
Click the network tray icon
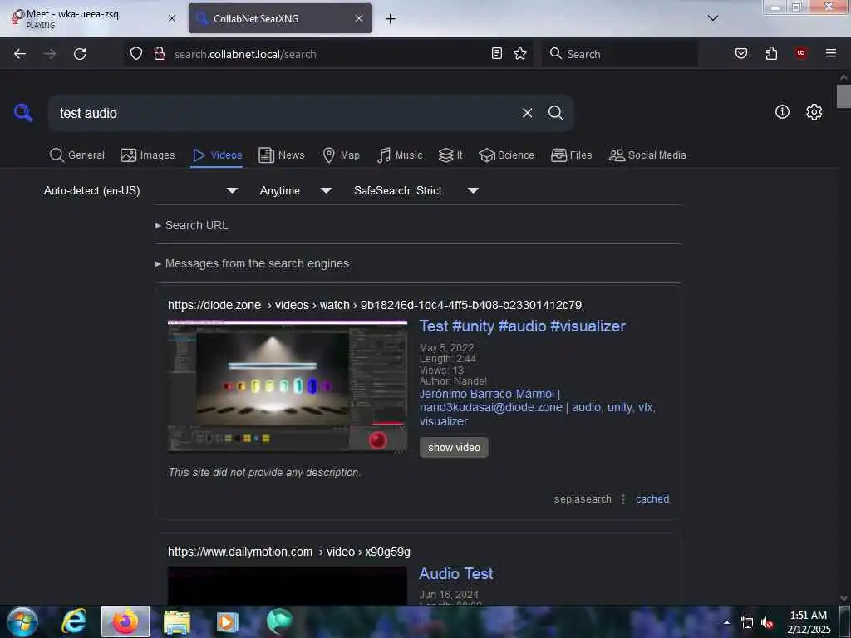(x=747, y=623)
